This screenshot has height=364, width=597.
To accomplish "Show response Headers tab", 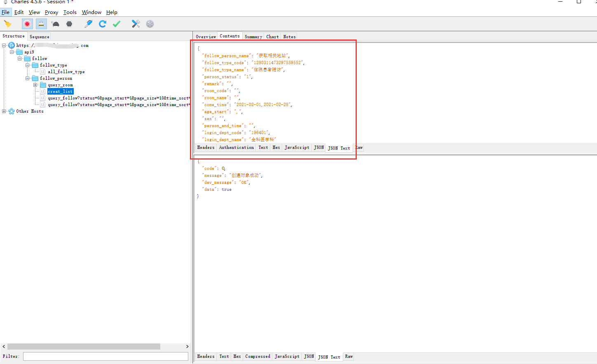I will [206, 357].
